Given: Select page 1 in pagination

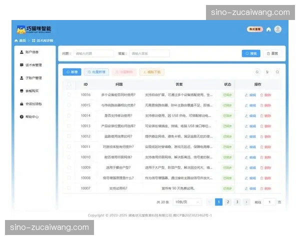Looking at the screenshot, I should tap(218, 202).
